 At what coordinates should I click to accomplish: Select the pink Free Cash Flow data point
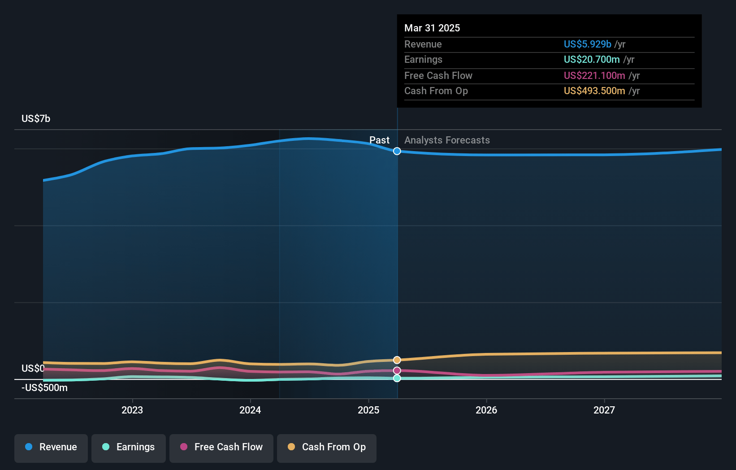[x=397, y=370]
